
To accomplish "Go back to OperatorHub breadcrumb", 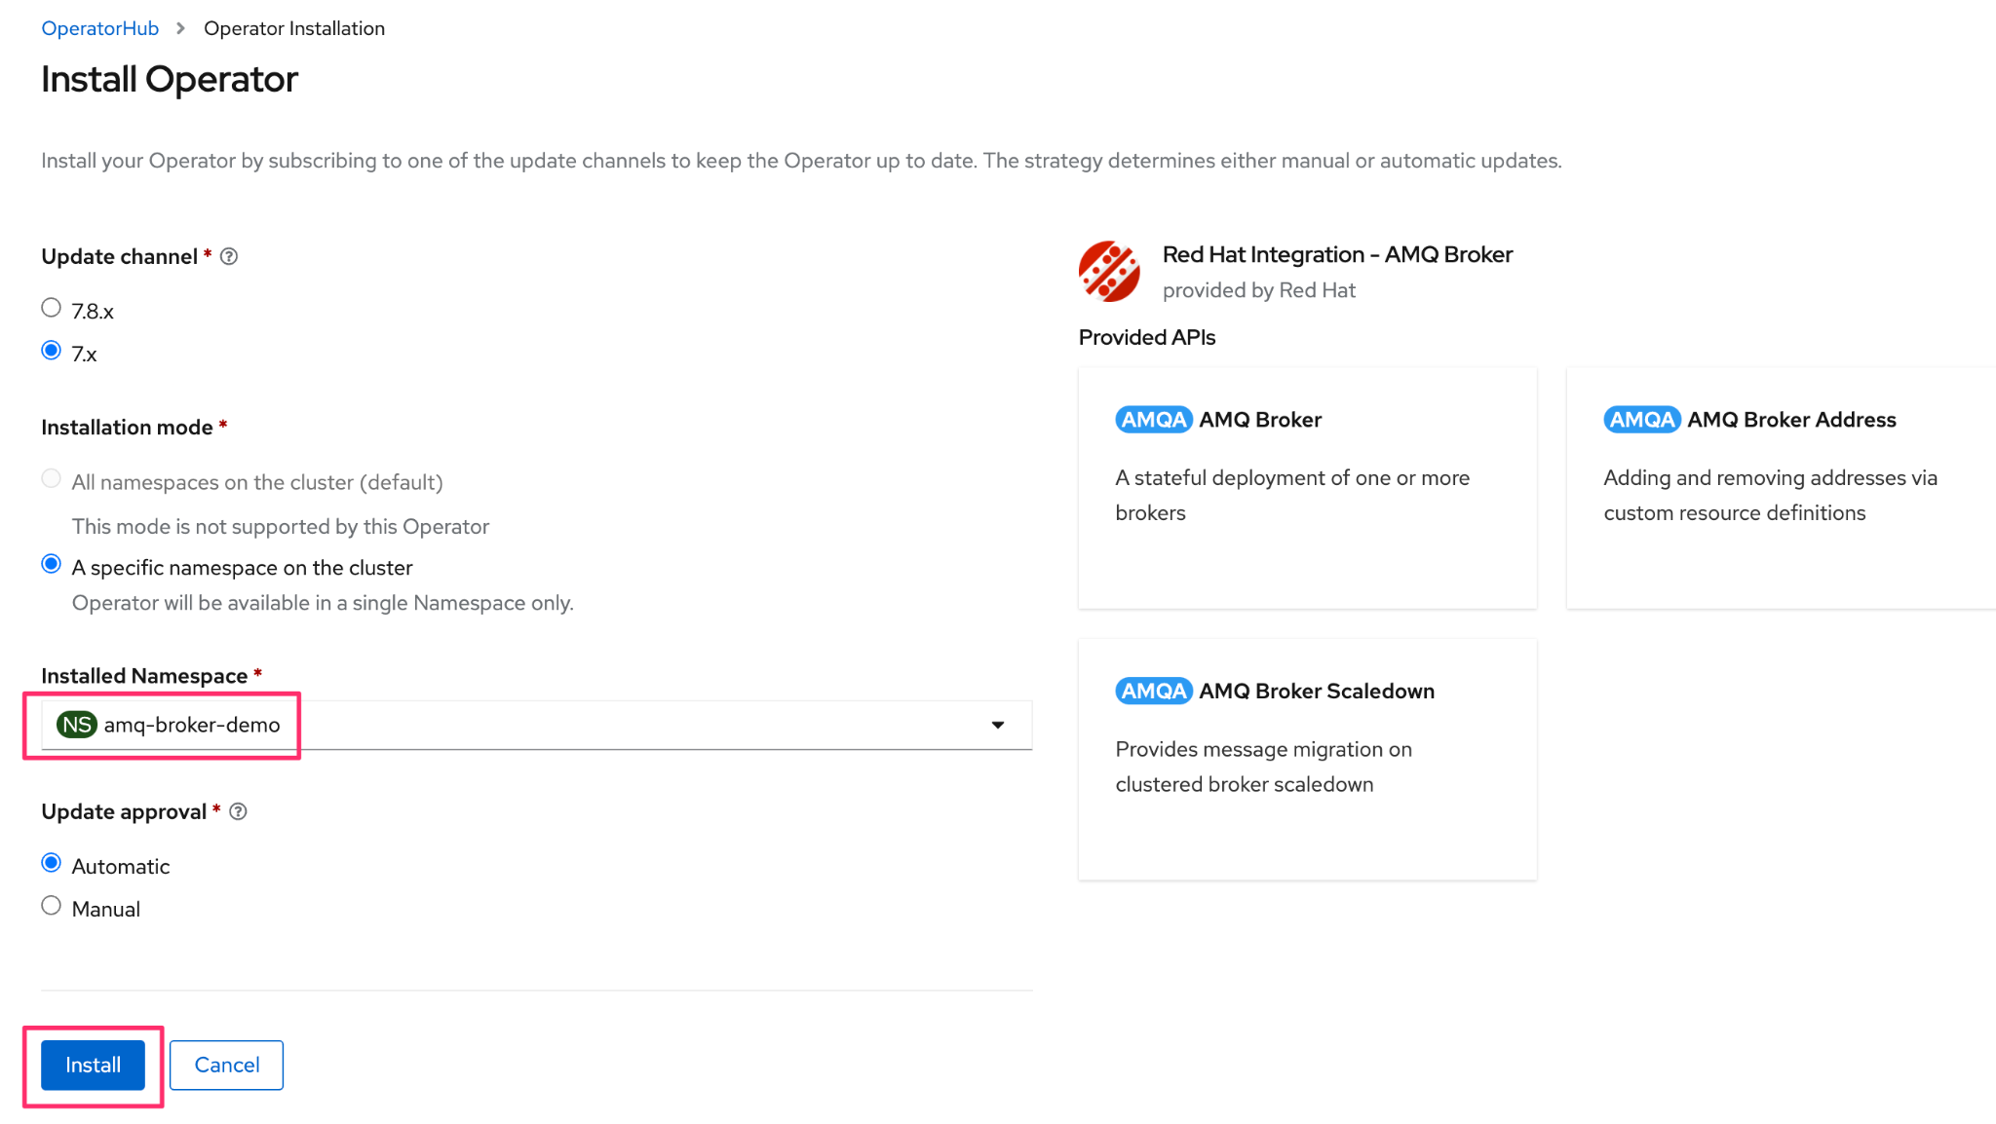I will 99,28.
